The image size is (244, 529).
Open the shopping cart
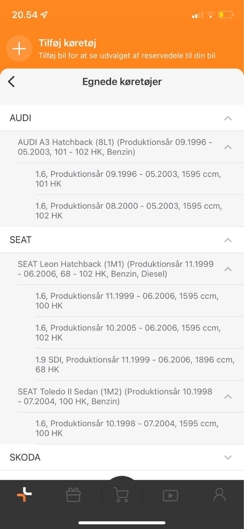[122, 495]
